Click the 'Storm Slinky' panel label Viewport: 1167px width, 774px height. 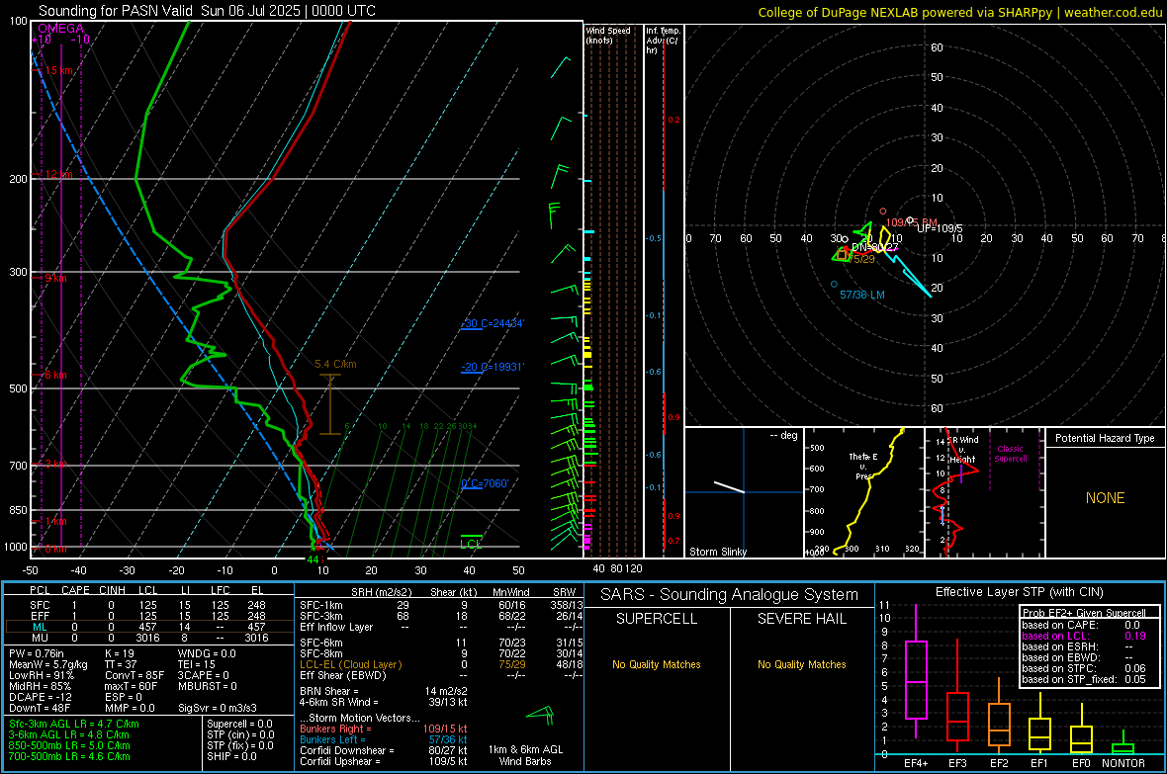717,552
